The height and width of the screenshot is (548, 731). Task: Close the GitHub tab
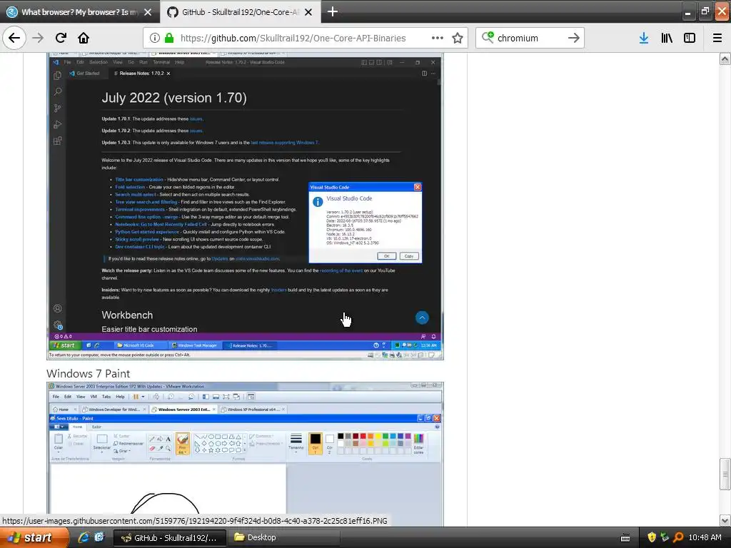(x=308, y=12)
